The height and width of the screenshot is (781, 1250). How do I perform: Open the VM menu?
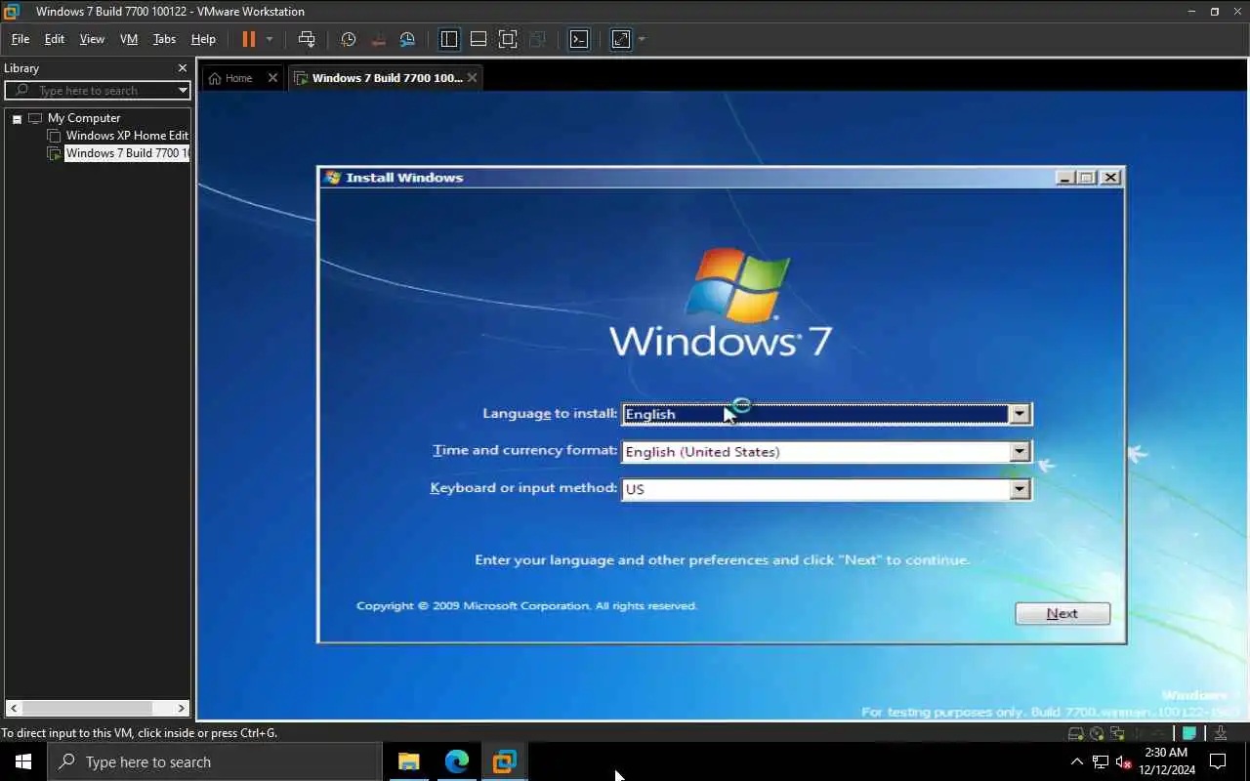pyautogui.click(x=129, y=39)
